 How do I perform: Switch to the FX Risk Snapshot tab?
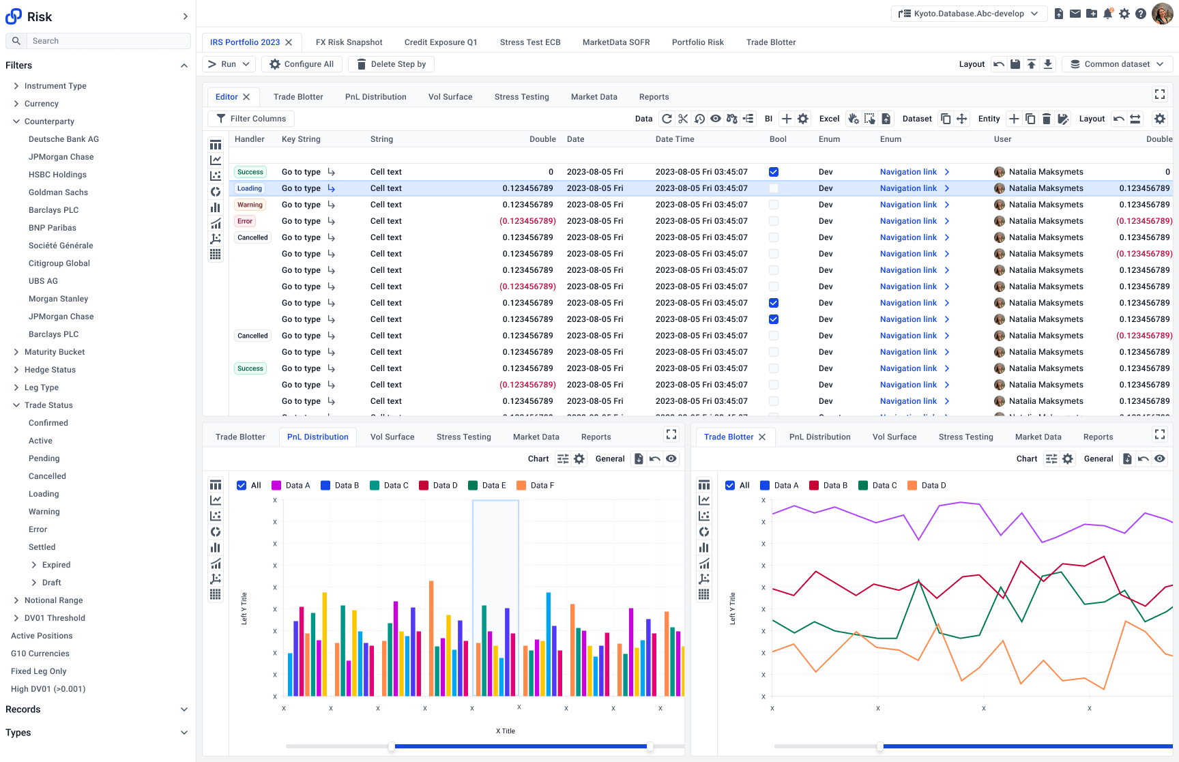[349, 42]
